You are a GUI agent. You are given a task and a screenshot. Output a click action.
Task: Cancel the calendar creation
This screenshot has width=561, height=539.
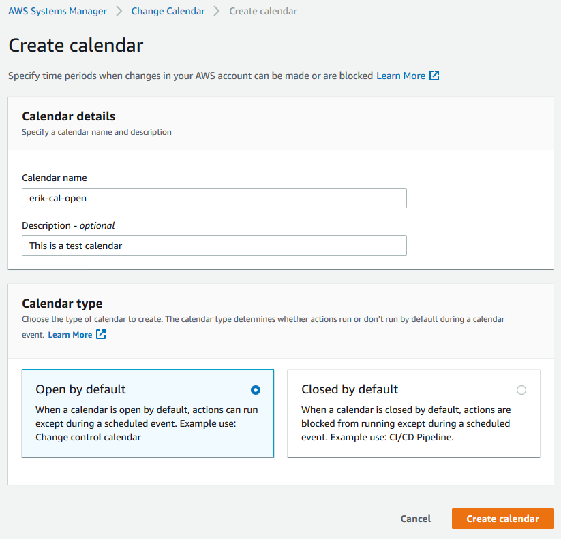pos(415,519)
